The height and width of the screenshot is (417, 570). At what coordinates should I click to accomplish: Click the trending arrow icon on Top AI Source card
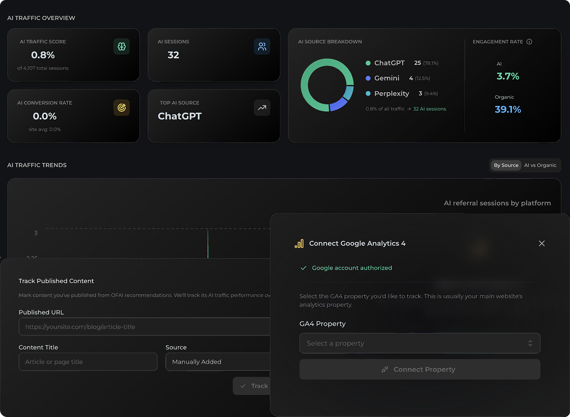click(262, 108)
